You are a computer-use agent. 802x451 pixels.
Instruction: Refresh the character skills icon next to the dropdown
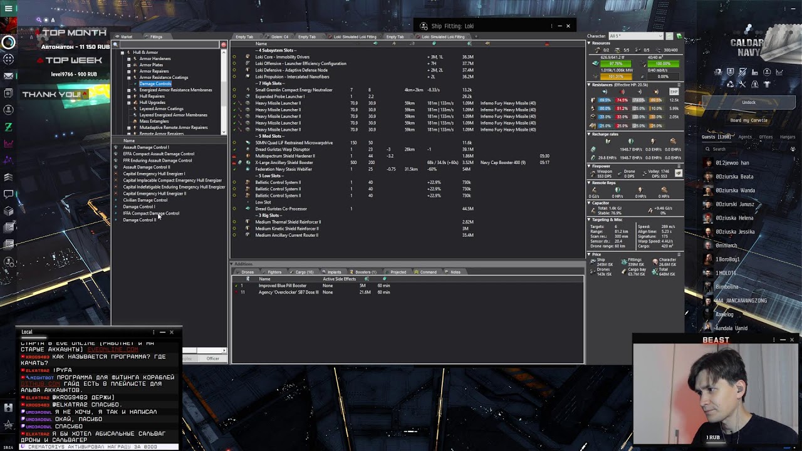[669, 36]
